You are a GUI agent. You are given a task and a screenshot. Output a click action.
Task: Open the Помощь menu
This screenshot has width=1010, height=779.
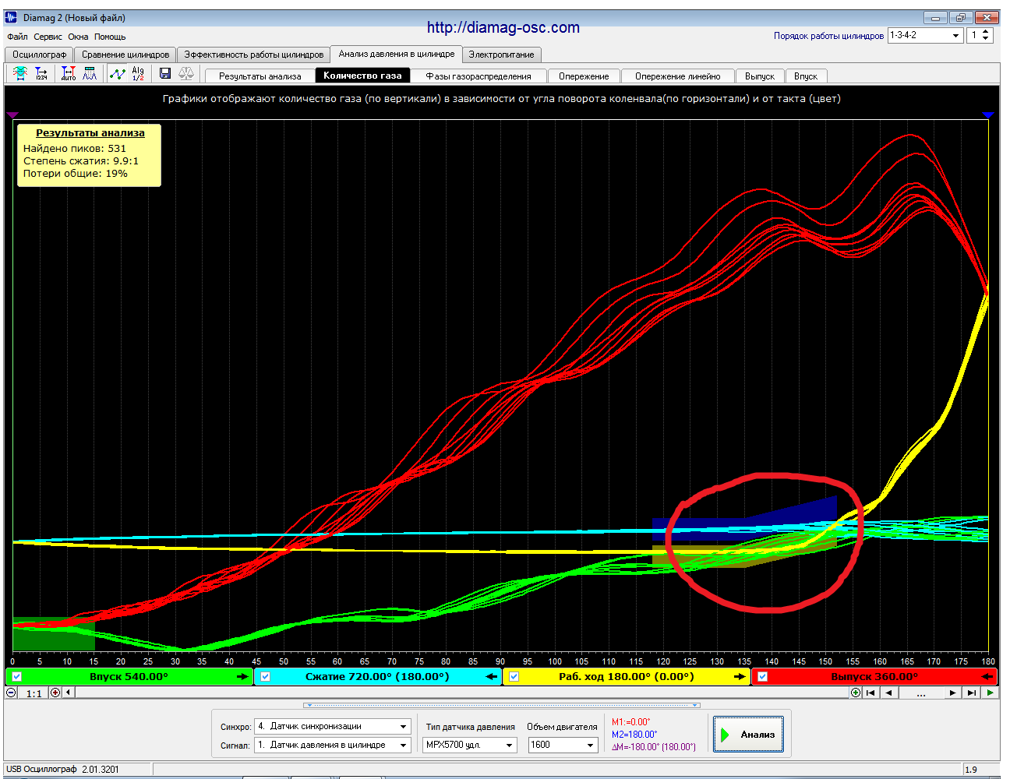110,37
